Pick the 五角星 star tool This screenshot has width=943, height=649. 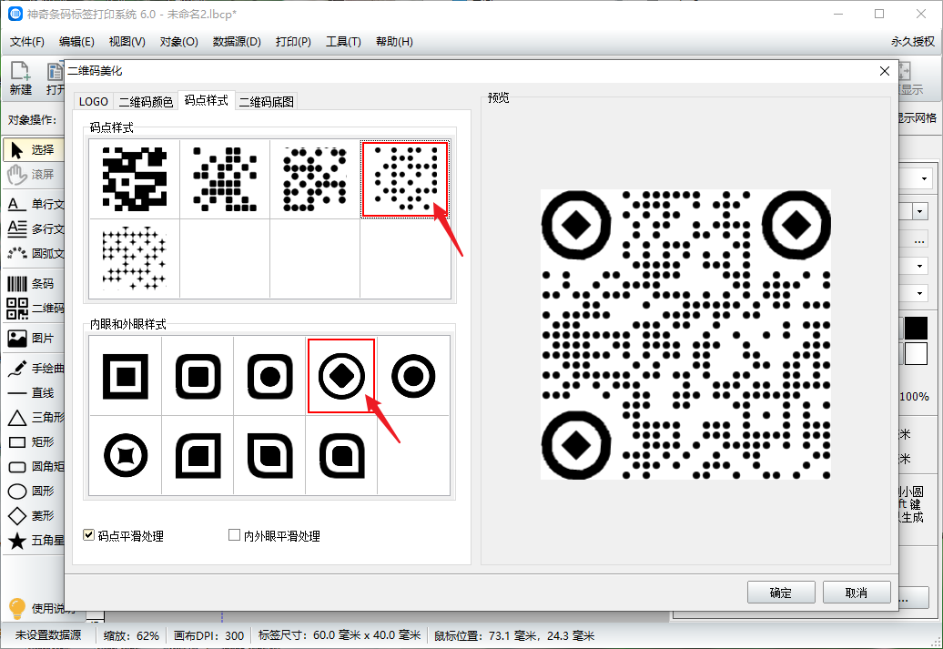tap(35, 541)
